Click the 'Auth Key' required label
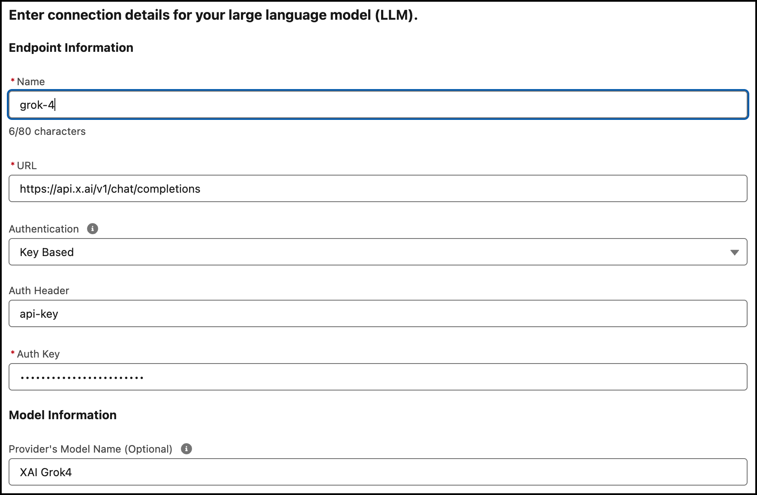Viewport: 757px width, 495px height. coord(35,354)
